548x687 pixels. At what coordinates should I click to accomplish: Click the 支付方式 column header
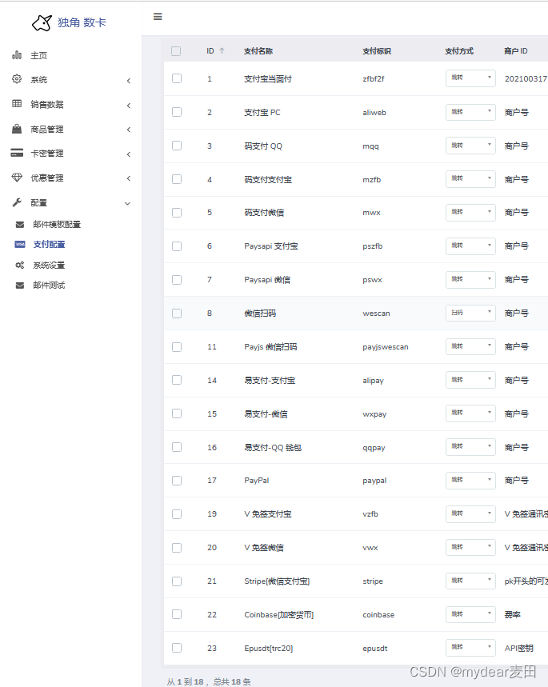pos(459,51)
